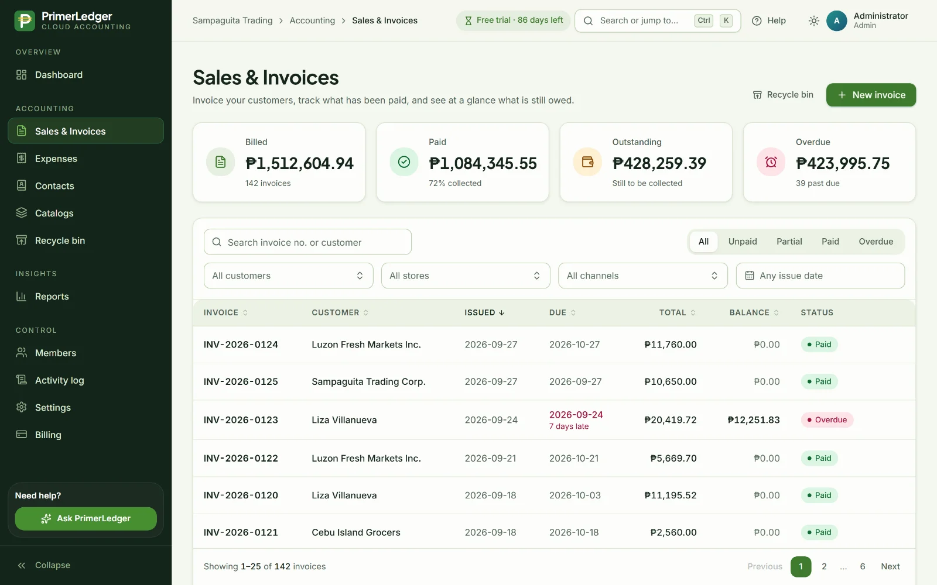Sort by the Invoice column
The image size is (937, 585).
(225, 312)
